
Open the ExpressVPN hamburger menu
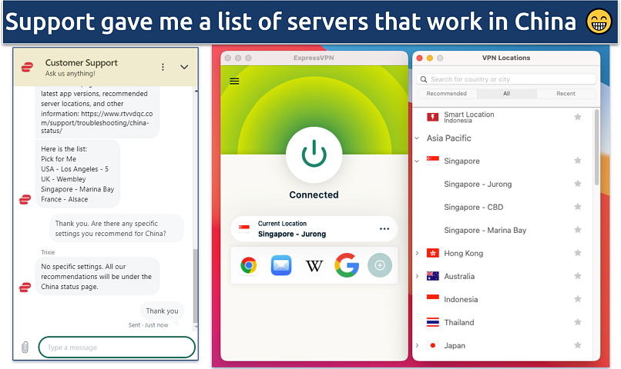point(234,81)
